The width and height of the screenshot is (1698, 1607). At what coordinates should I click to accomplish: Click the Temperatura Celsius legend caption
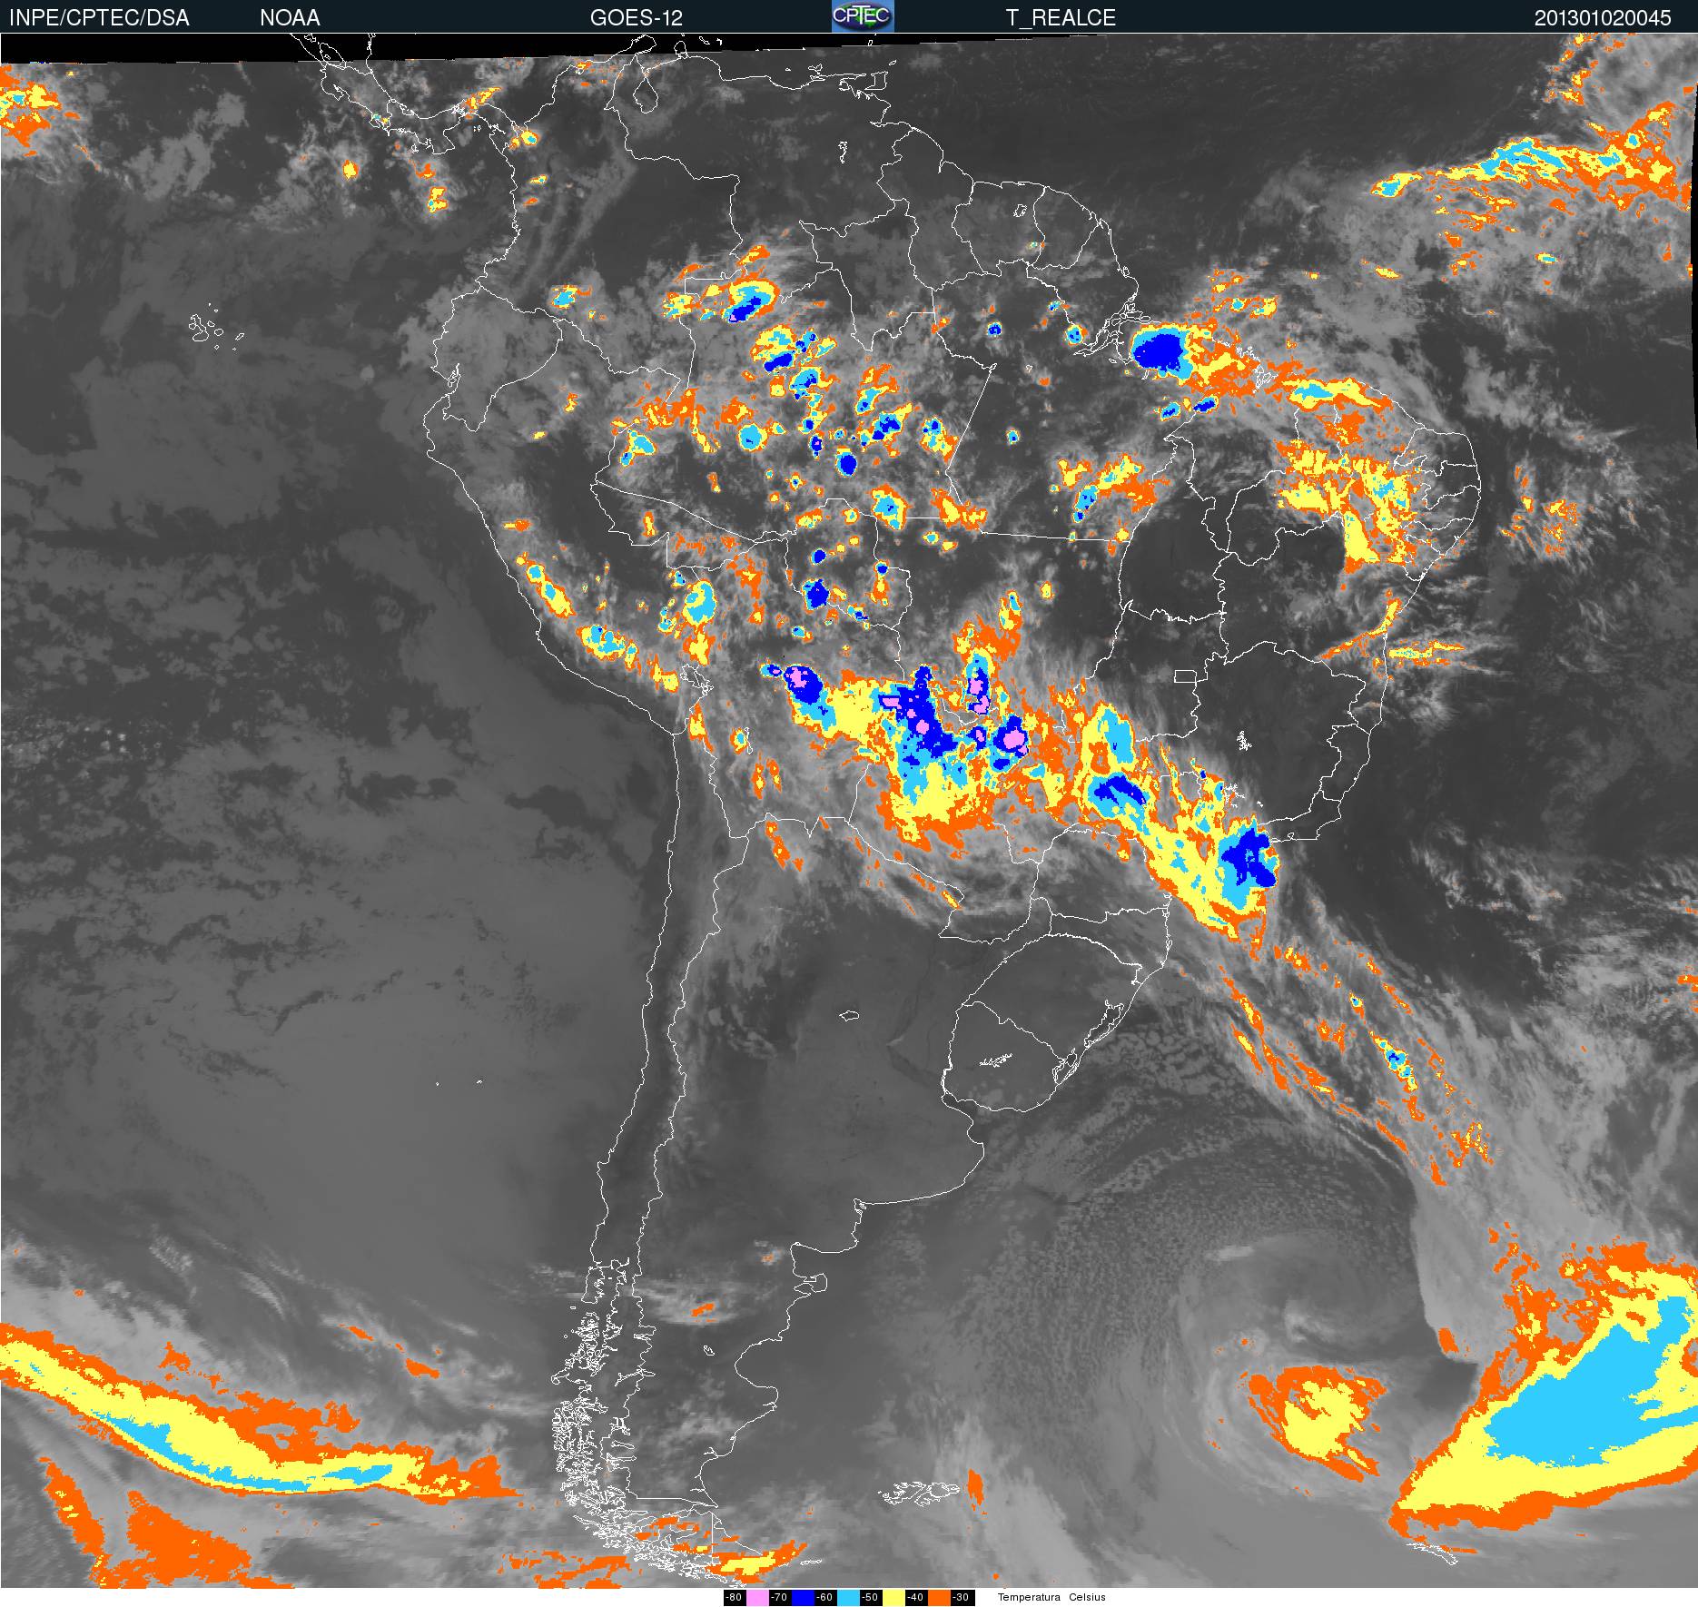point(1051,1597)
